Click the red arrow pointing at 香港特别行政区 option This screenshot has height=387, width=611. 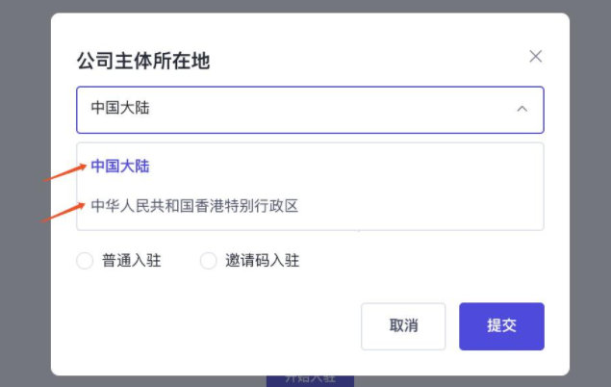click(x=63, y=213)
